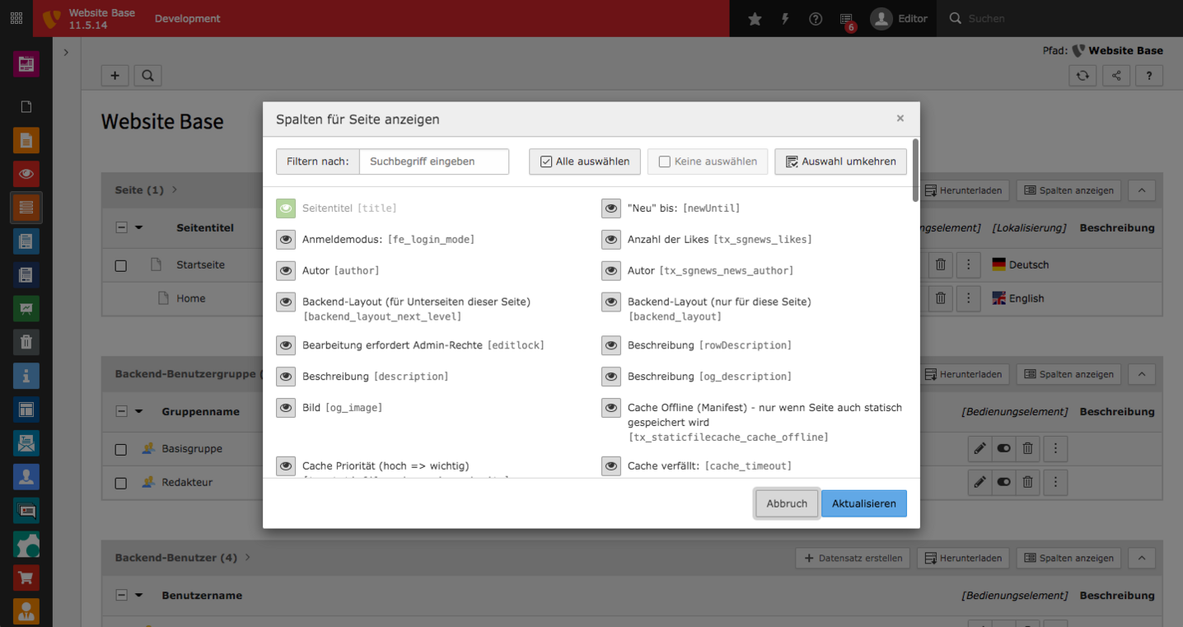Open the module grid icon top-left
This screenshot has width=1183, height=627.
pyautogui.click(x=16, y=18)
